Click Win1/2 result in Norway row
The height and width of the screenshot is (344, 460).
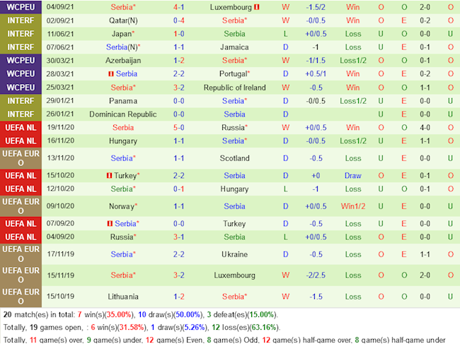pos(353,206)
